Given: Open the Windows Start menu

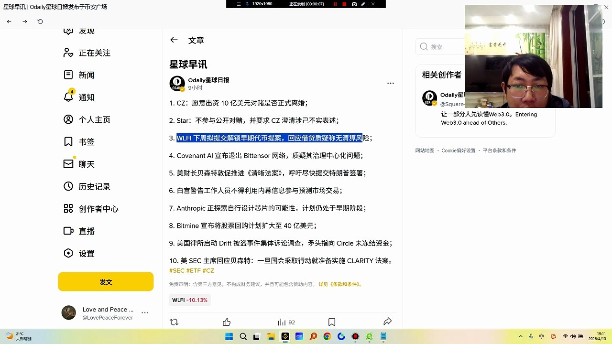Looking at the screenshot, I should [x=229, y=337].
